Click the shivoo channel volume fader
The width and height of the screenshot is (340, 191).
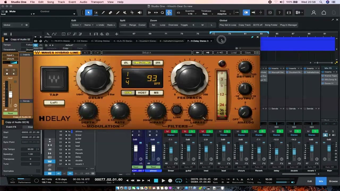coord(153,149)
